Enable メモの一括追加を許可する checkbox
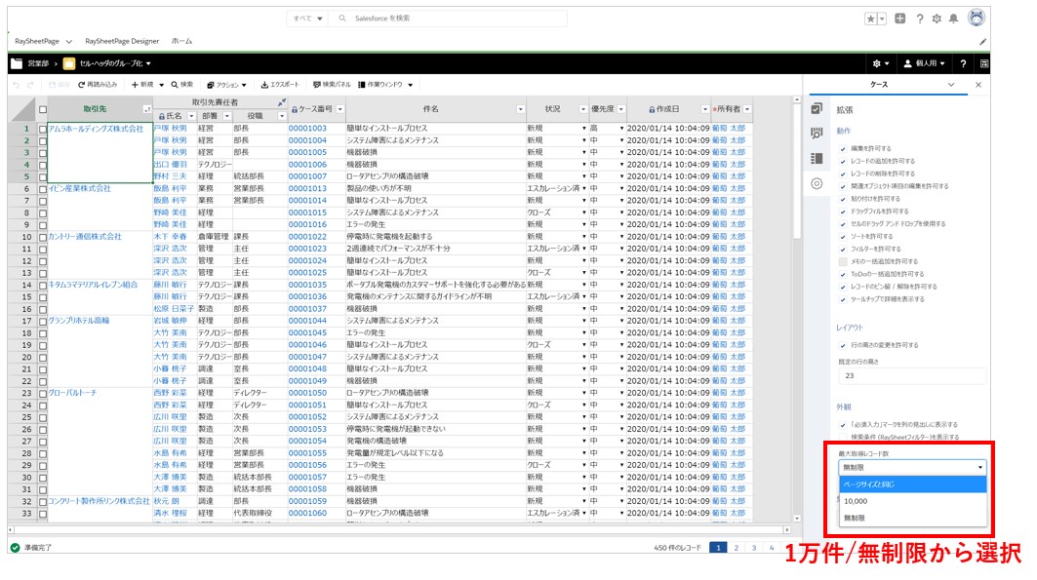This screenshot has height=580, width=1037. tap(843, 261)
